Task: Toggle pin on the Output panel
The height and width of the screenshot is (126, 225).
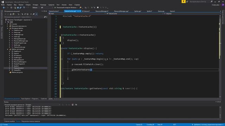Action: [x=218, y=102]
